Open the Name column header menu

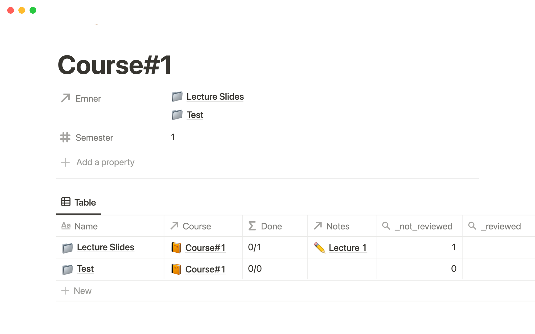click(x=86, y=226)
